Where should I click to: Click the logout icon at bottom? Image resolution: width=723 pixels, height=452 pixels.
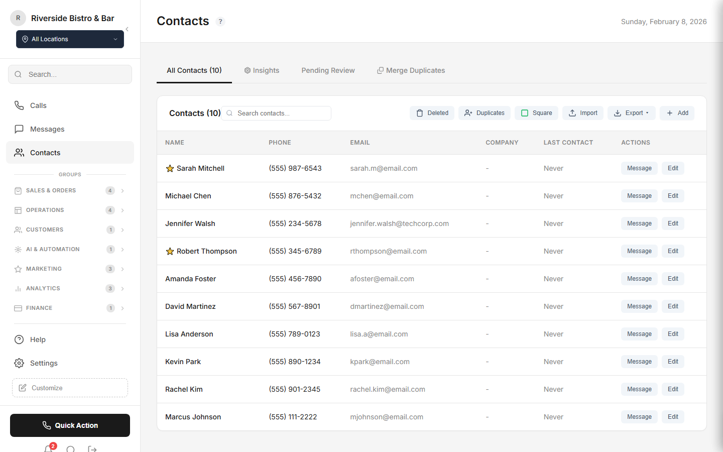click(x=92, y=448)
